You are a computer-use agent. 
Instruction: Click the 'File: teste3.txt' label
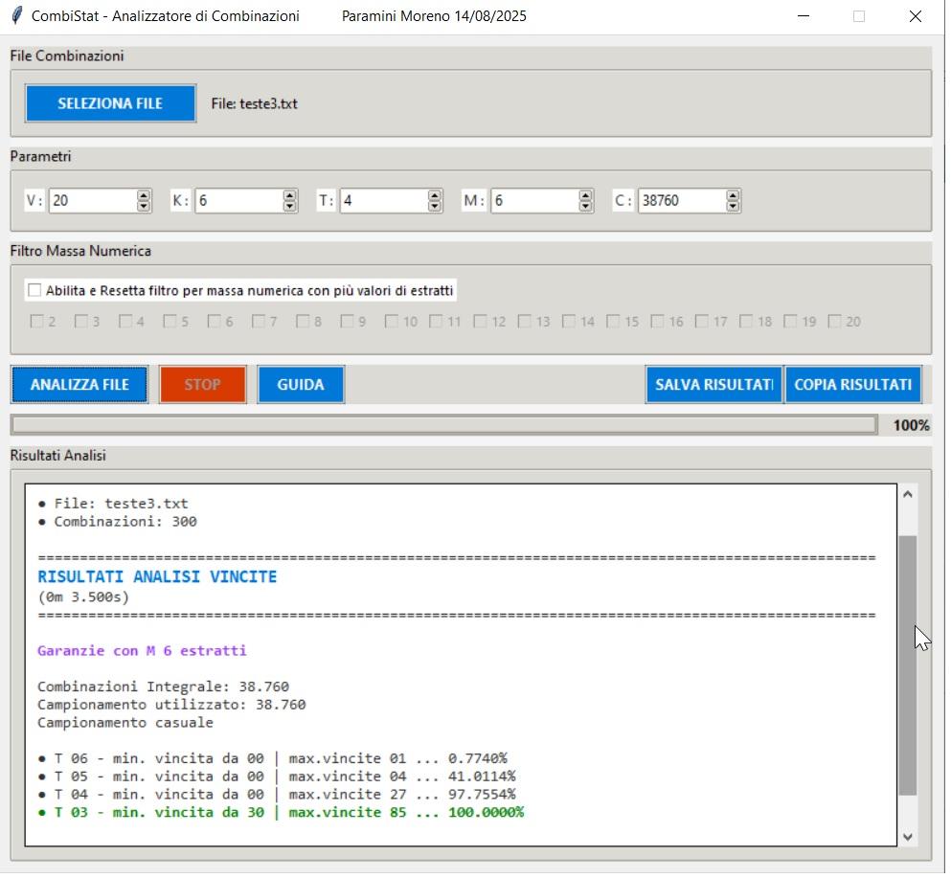pos(254,104)
